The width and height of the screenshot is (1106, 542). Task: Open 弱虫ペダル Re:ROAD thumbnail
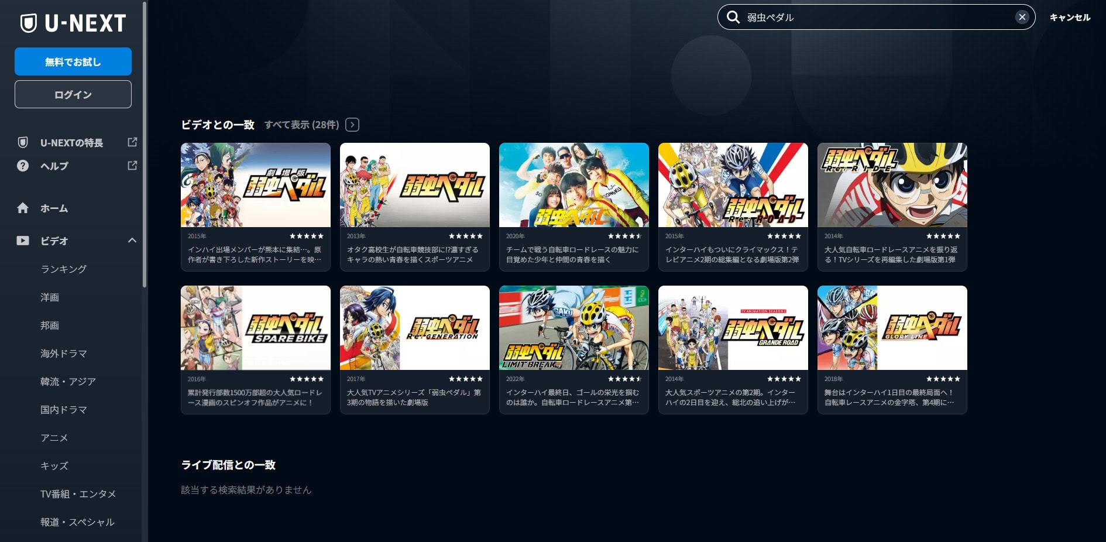(x=733, y=185)
